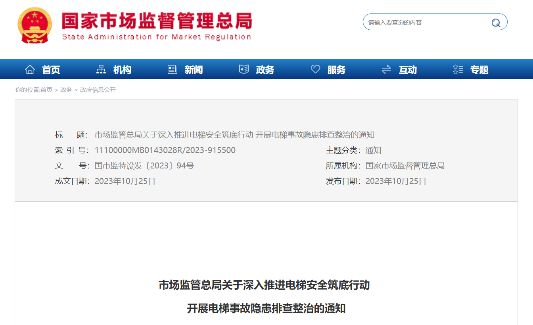Click the newspaper icon beside 新闻

[x=173, y=70]
